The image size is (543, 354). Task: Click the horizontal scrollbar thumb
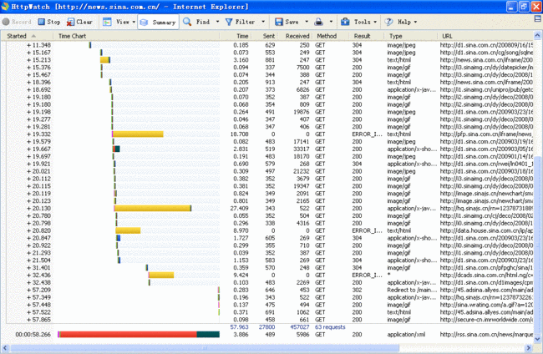click(205, 347)
